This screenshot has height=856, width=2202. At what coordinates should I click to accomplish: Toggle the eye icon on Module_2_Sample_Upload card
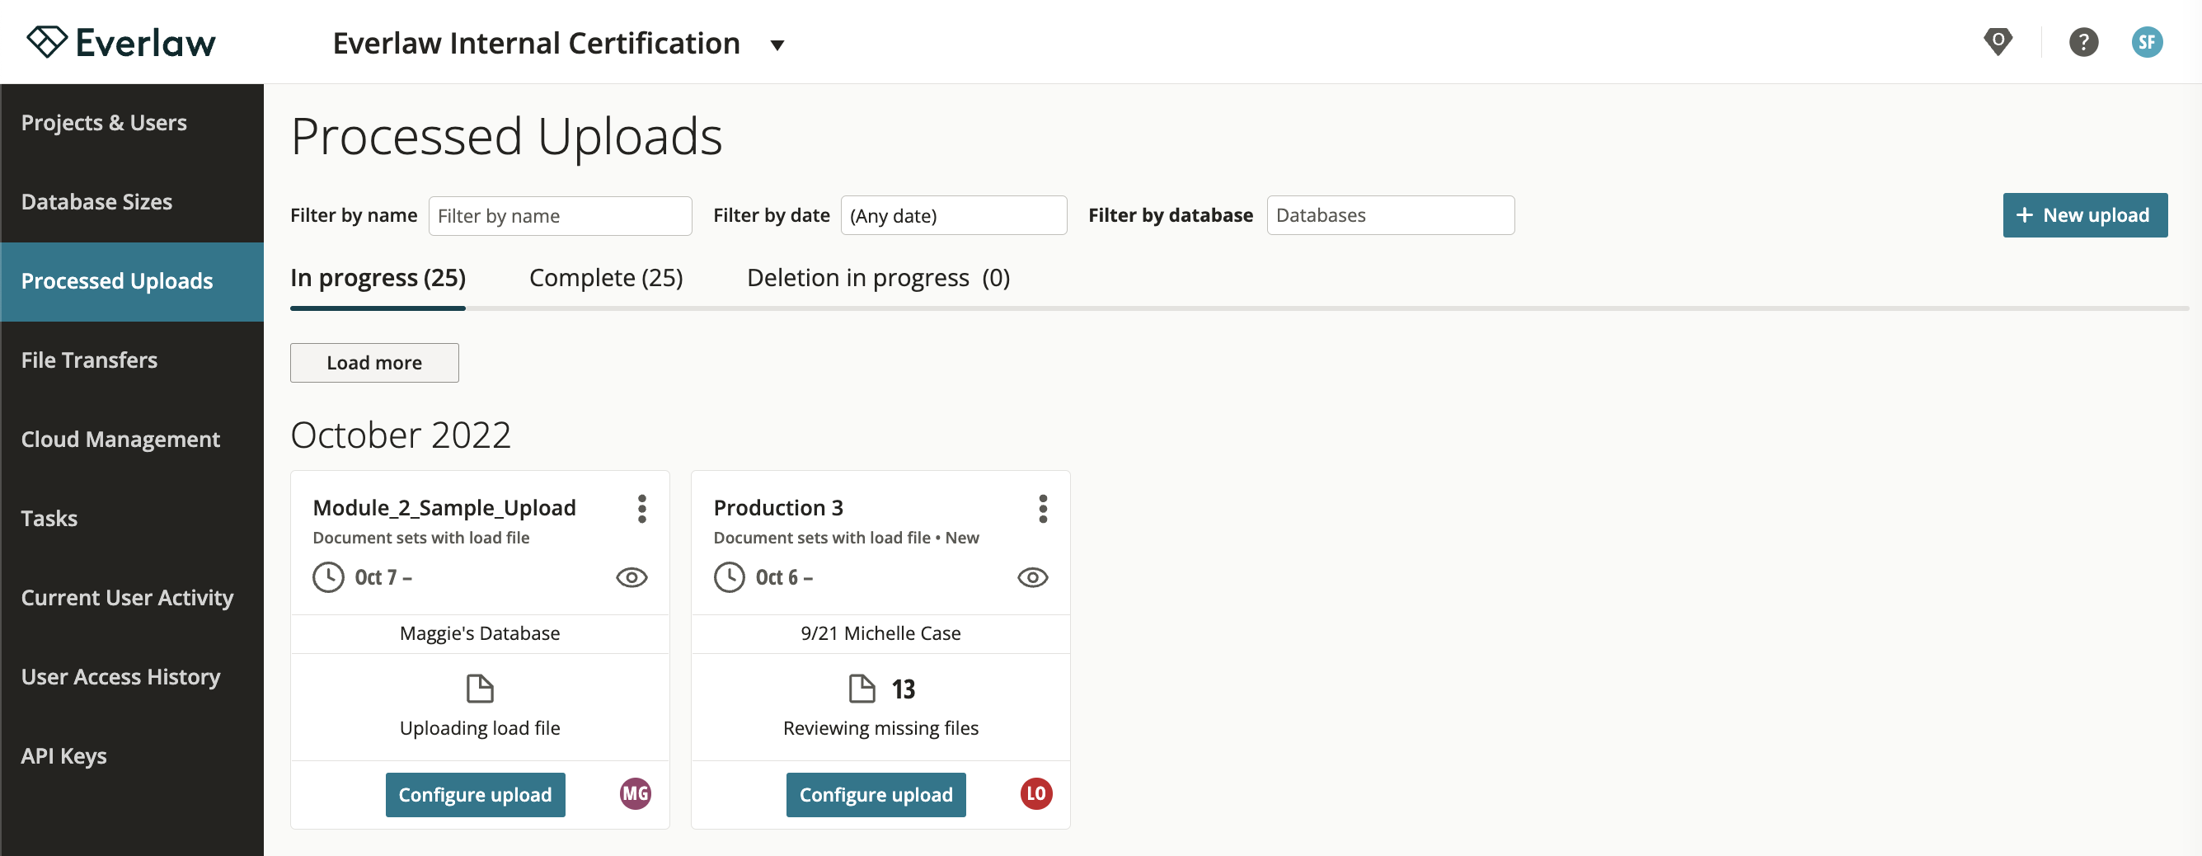pyautogui.click(x=631, y=577)
